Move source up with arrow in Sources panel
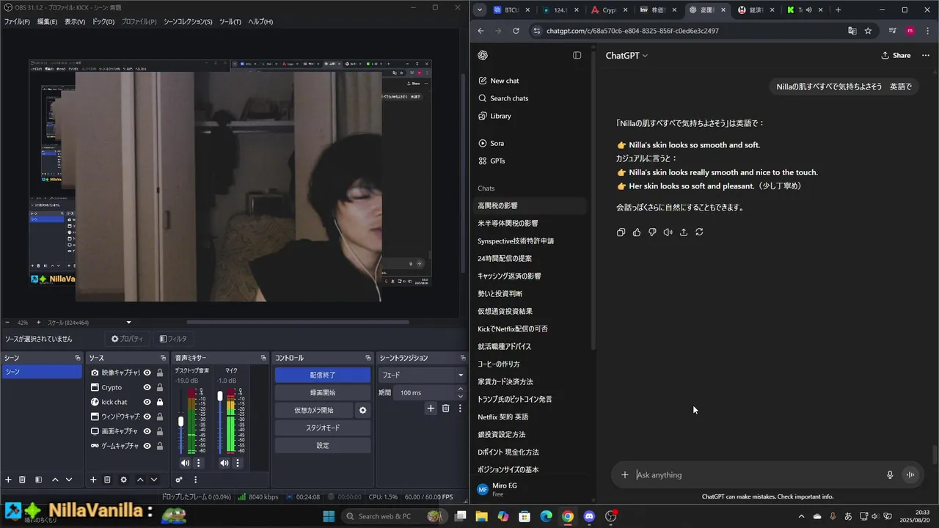 [140, 480]
